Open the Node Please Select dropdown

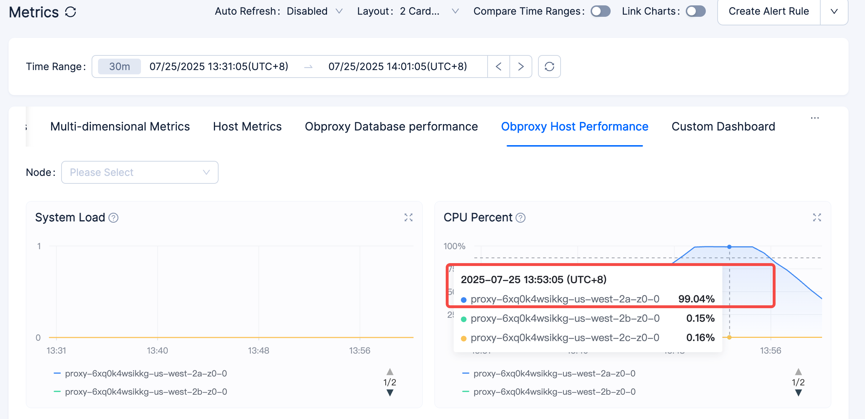click(x=140, y=172)
